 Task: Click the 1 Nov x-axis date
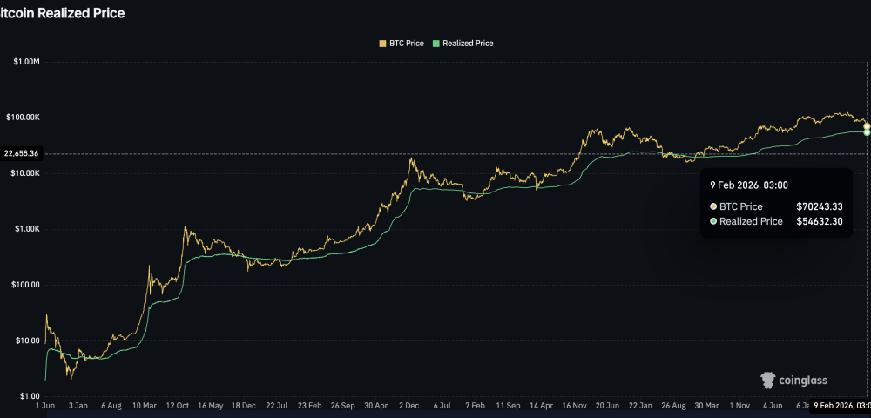[x=739, y=407]
